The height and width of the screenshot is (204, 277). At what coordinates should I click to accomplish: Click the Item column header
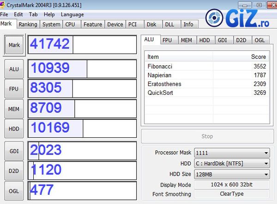pyautogui.click(x=179, y=56)
